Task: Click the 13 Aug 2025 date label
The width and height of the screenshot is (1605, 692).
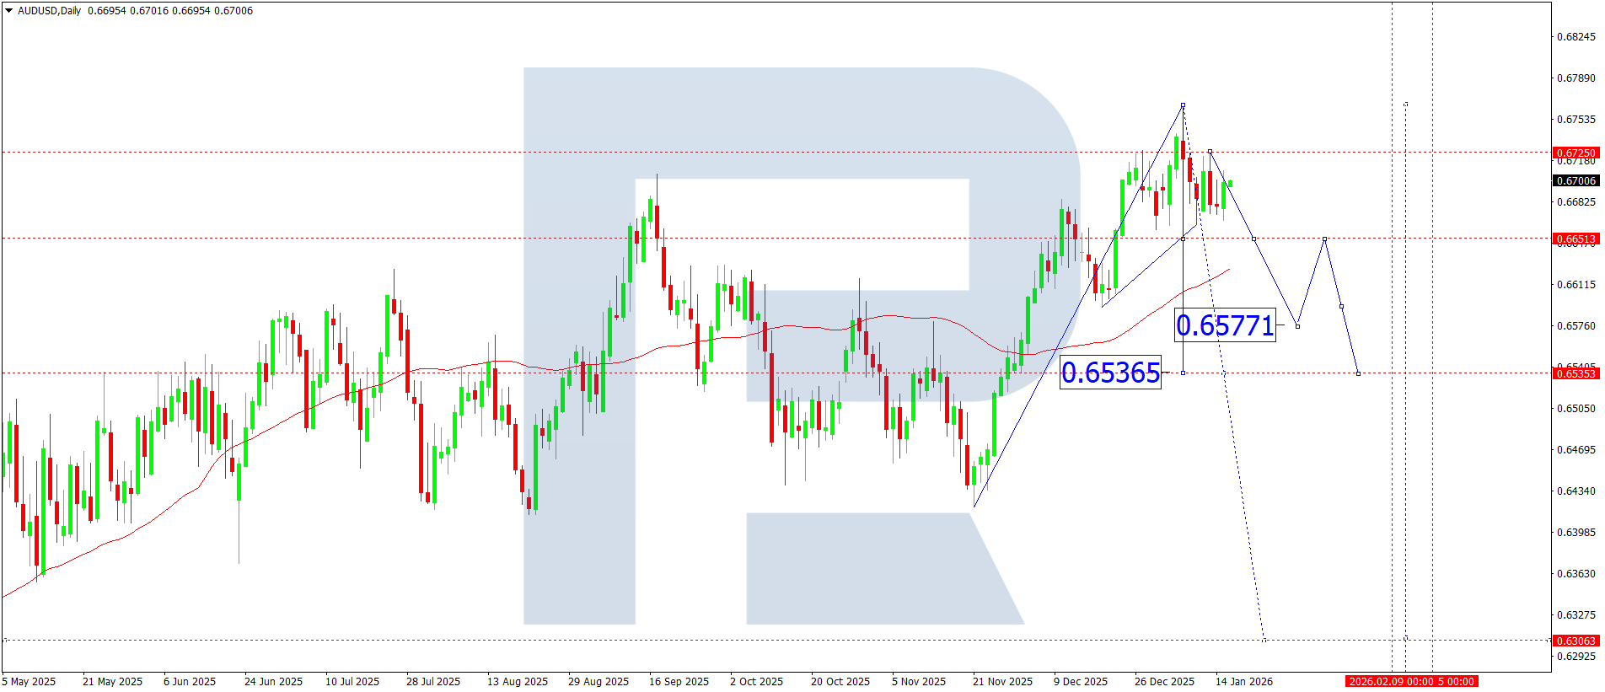Action: [x=518, y=682]
